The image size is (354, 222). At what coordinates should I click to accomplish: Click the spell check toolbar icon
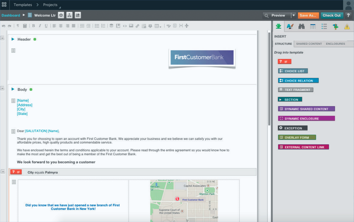point(168,26)
